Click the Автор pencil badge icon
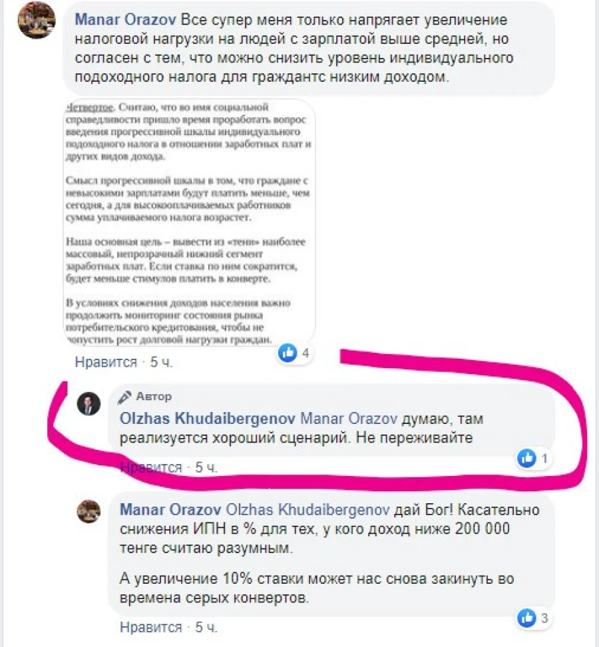This screenshot has width=599, height=647. [x=124, y=397]
